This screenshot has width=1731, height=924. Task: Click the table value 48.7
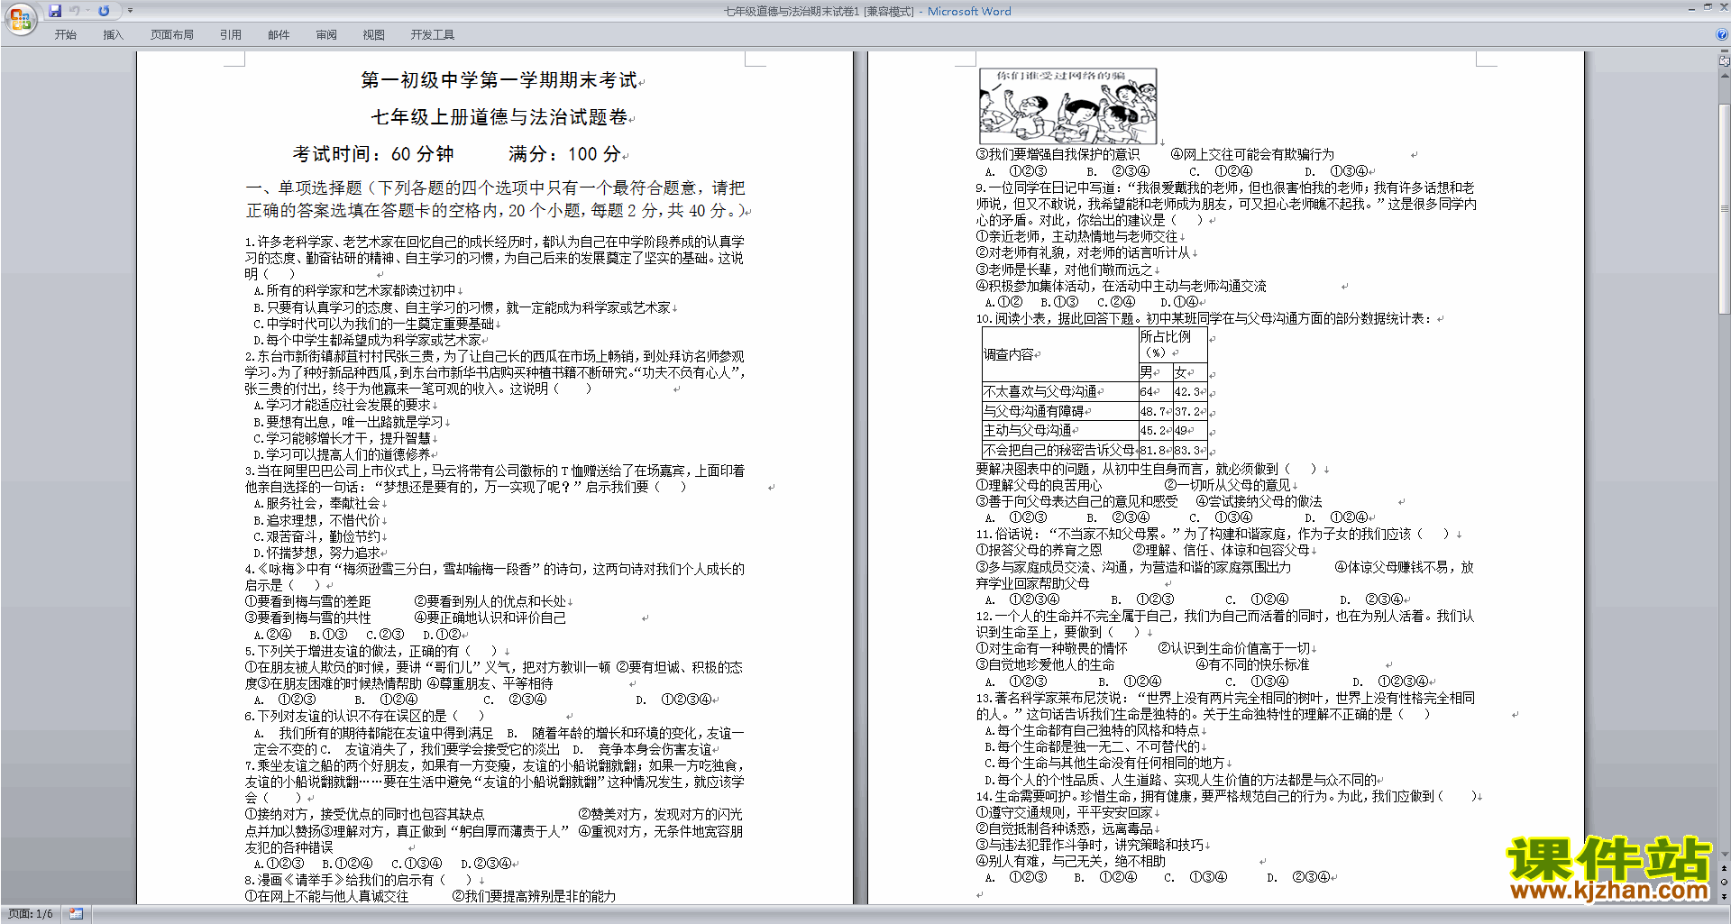(1153, 411)
